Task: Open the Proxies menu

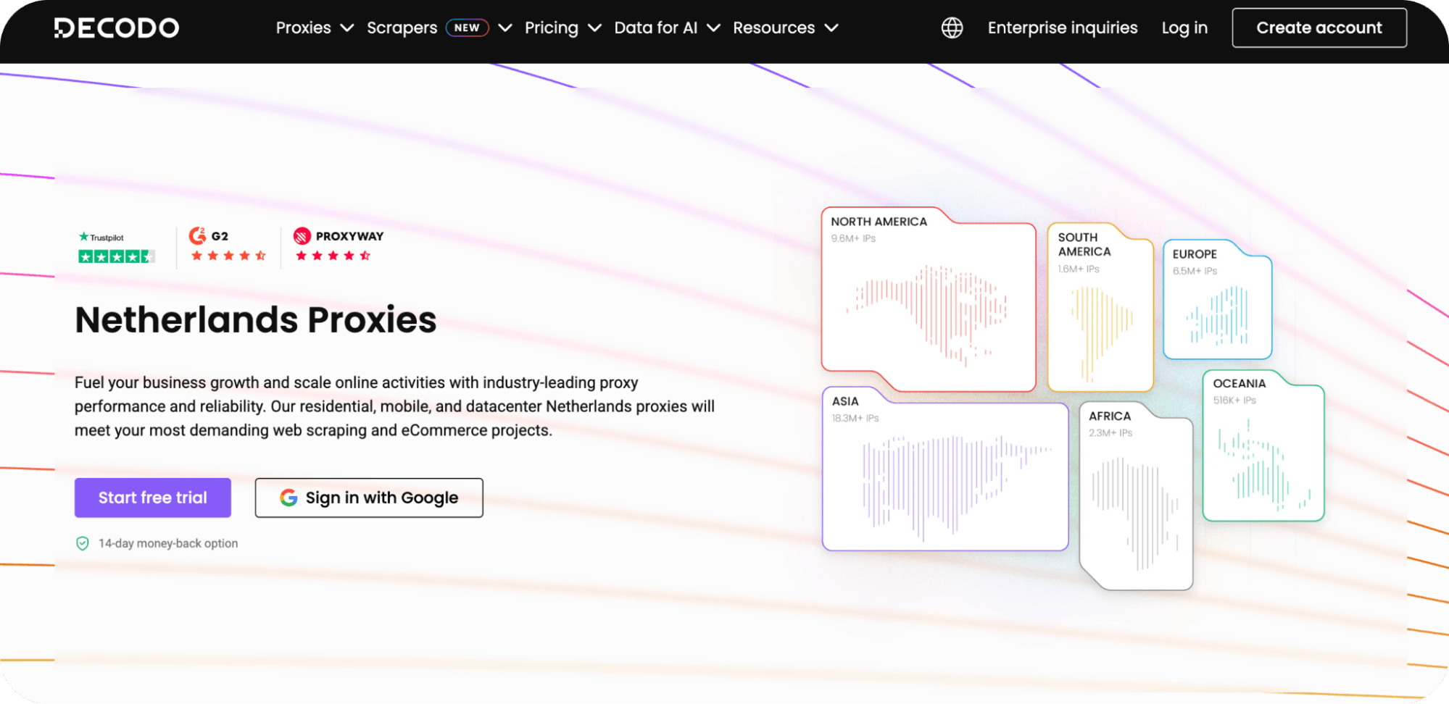Action: [303, 28]
